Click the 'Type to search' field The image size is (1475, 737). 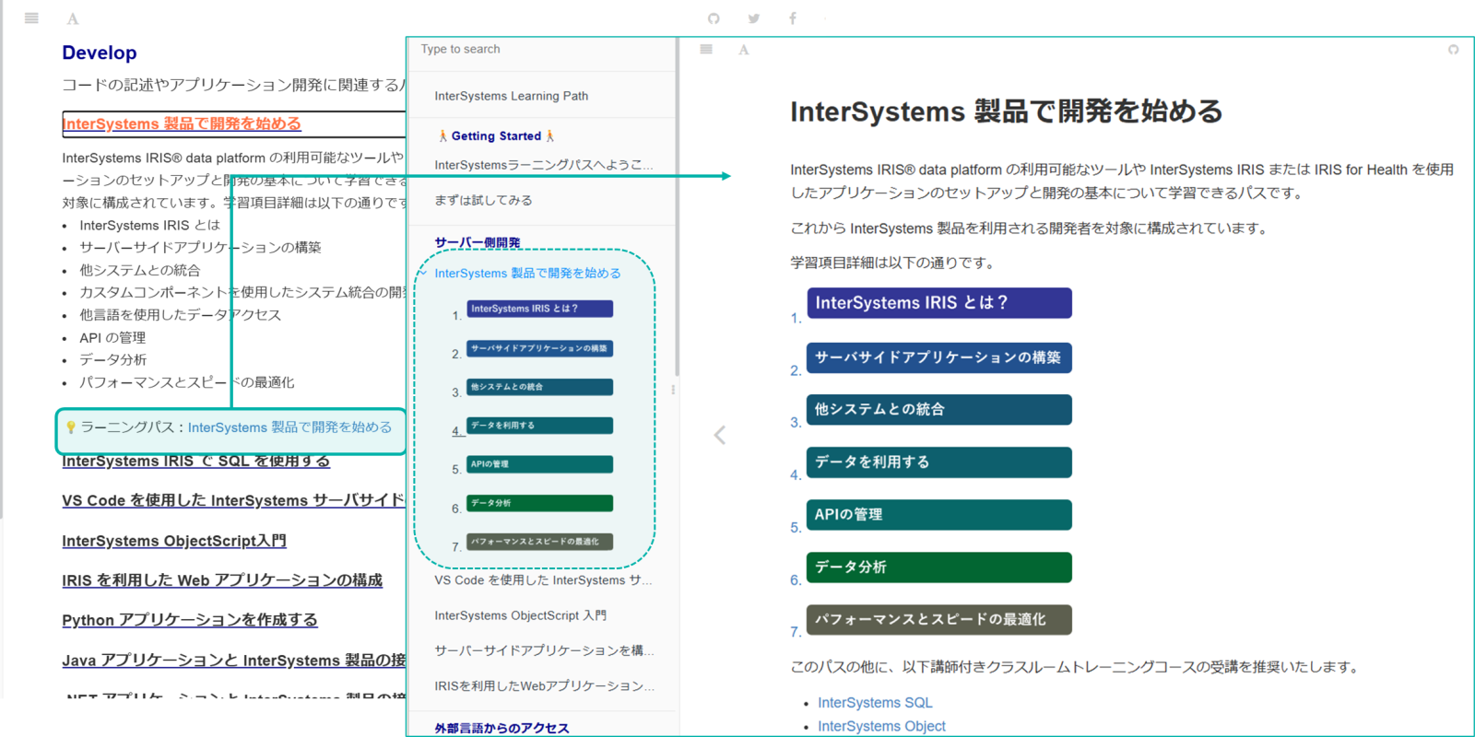click(x=539, y=50)
